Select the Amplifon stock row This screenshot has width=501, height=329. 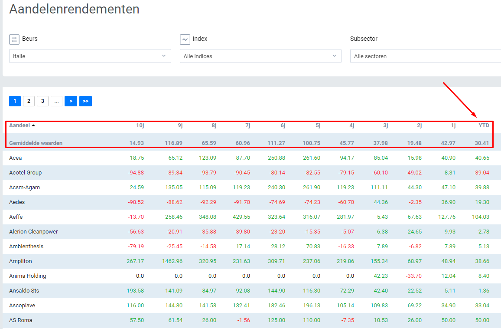click(252, 261)
